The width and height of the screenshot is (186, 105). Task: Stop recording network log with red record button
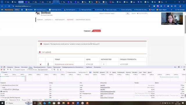click(1, 70)
